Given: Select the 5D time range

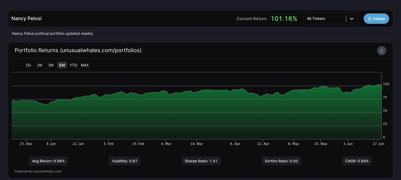Looking at the screenshot, I should [x=28, y=65].
